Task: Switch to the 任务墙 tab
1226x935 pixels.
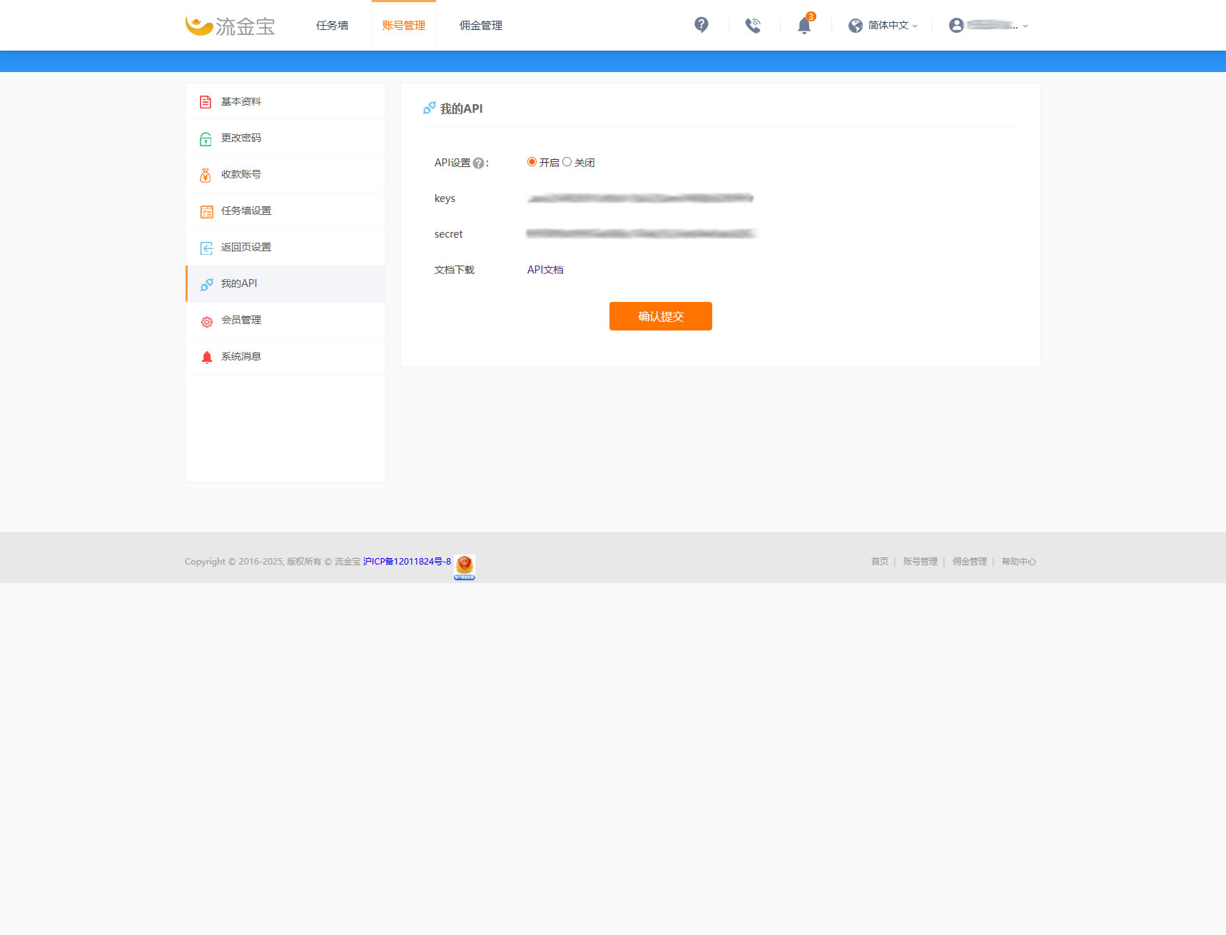Action: point(332,26)
